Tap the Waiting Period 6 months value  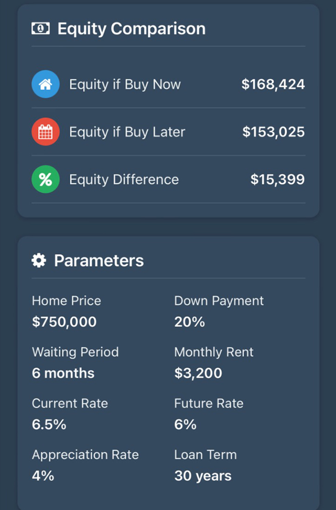[x=63, y=373]
